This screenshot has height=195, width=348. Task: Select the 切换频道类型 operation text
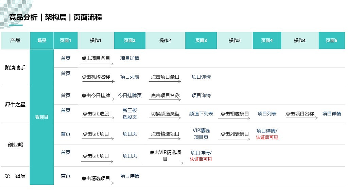165,114
